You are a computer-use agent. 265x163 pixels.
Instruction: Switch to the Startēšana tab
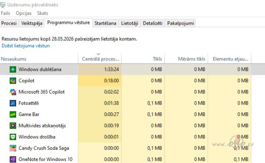pos(105,23)
